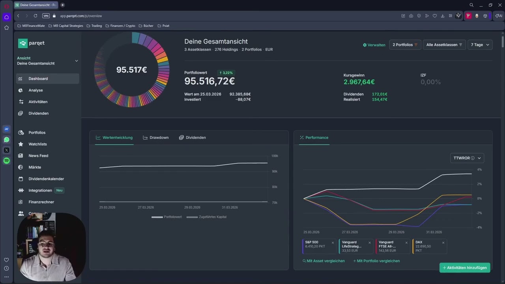Screen dimensions: 505x284
Task: Click the browser sidebar home icon
Action: click(6, 17)
